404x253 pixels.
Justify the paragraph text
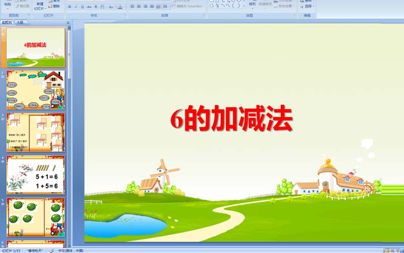point(152,6)
